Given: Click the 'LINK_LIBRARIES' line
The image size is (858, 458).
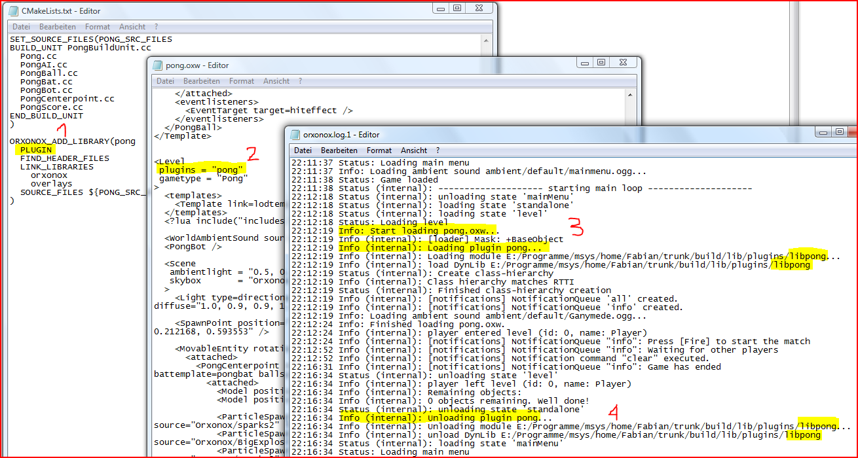Looking at the screenshot, I should click(57, 167).
